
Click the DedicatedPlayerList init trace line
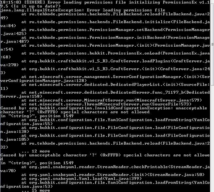(105, 87)
